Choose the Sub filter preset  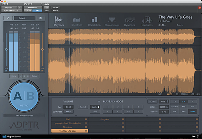(x=174, y=111)
